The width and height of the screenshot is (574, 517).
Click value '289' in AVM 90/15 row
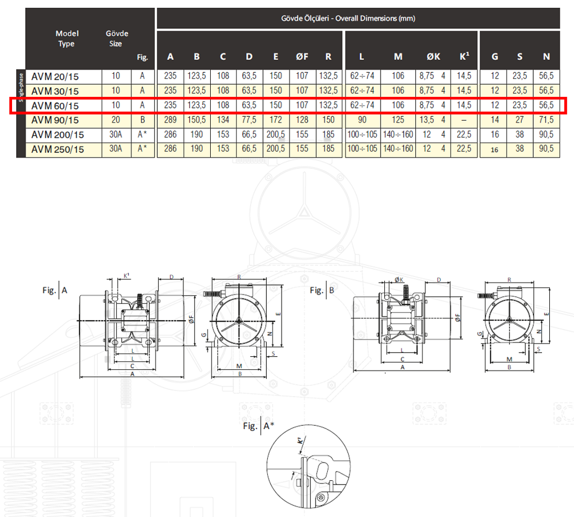170,120
